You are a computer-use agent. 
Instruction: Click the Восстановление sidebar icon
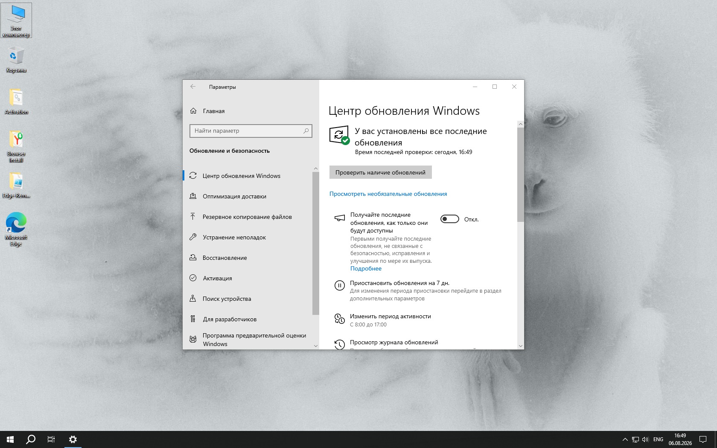tap(193, 258)
